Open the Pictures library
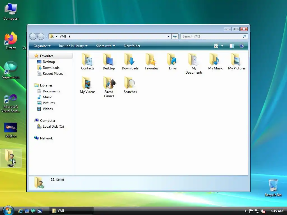The image size is (287, 215). tap(49, 103)
